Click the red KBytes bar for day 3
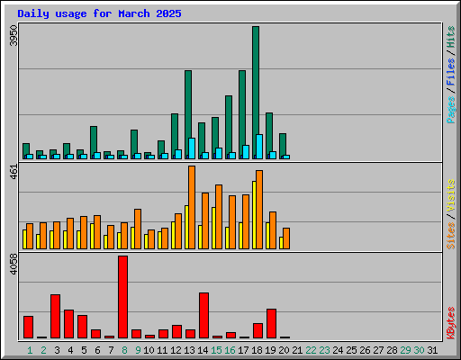The width and height of the screenshot is (461, 360). point(55,317)
